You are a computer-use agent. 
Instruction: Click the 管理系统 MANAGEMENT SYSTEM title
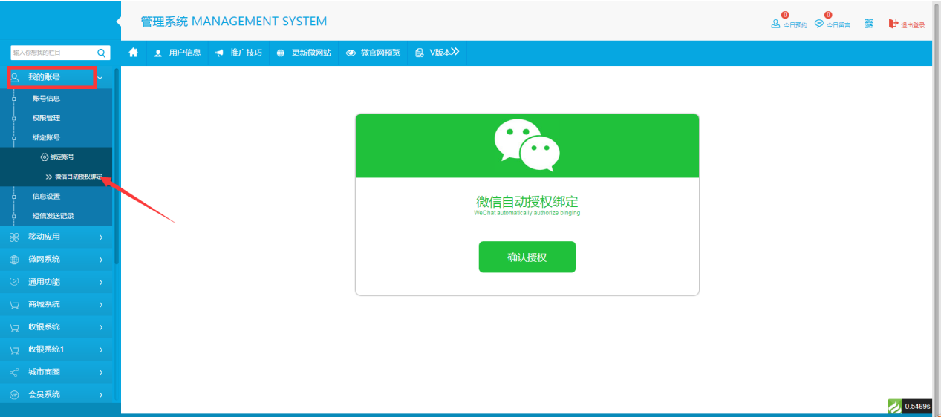point(234,22)
